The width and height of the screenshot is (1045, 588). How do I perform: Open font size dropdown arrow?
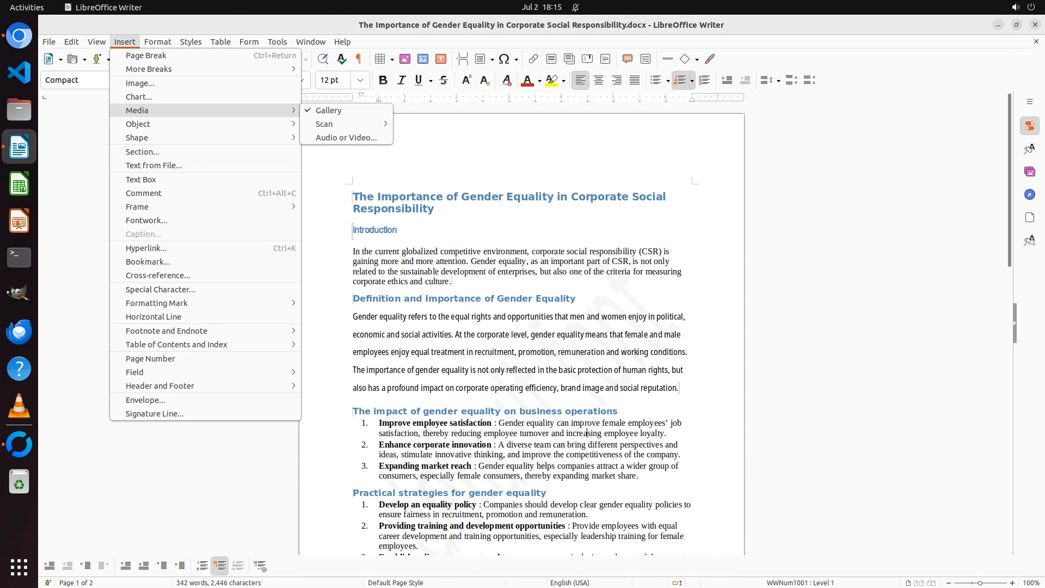[360, 81]
